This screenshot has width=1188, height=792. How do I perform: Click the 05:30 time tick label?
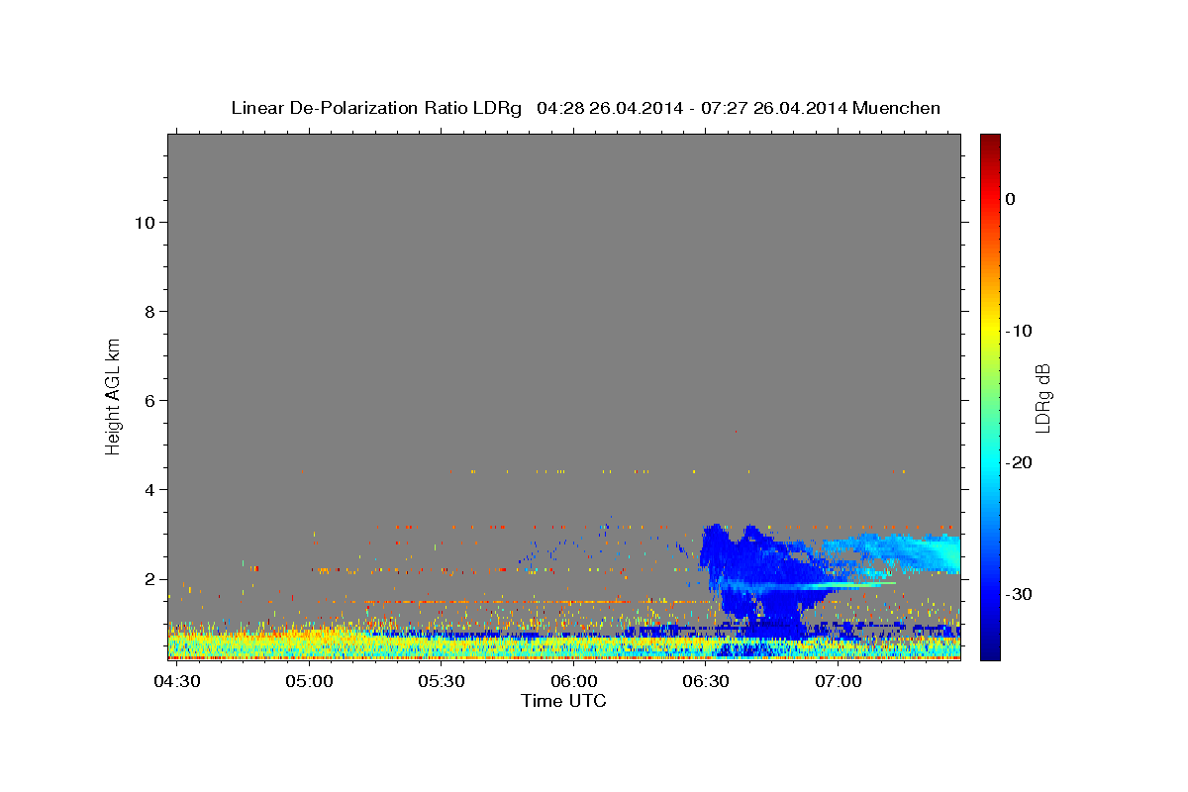coord(442,682)
